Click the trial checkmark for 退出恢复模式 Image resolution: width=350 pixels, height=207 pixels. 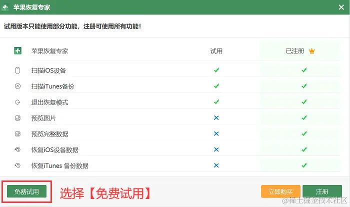point(216,102)
